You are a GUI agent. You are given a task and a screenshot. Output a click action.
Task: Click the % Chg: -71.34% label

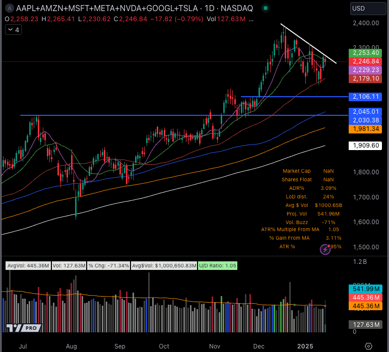[109, 266]
